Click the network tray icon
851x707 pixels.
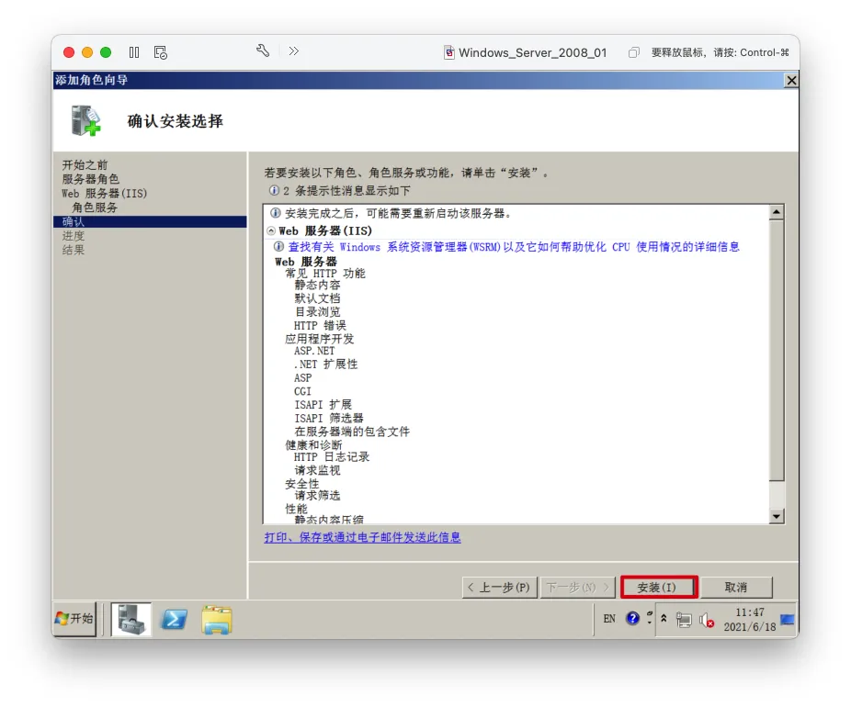[x=684, y=620]
